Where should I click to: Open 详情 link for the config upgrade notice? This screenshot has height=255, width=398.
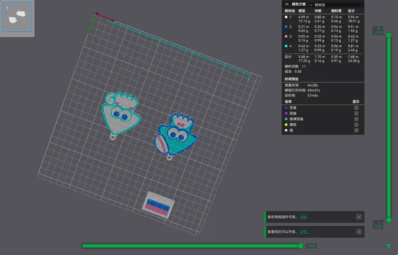tap(304, 232)
